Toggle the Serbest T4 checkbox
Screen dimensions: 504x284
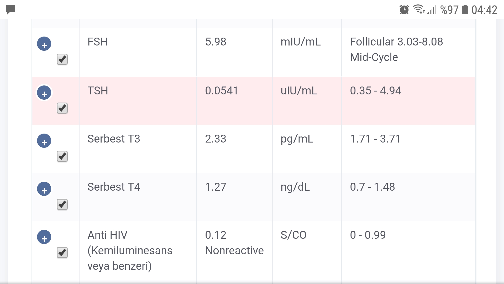(62, 204)
